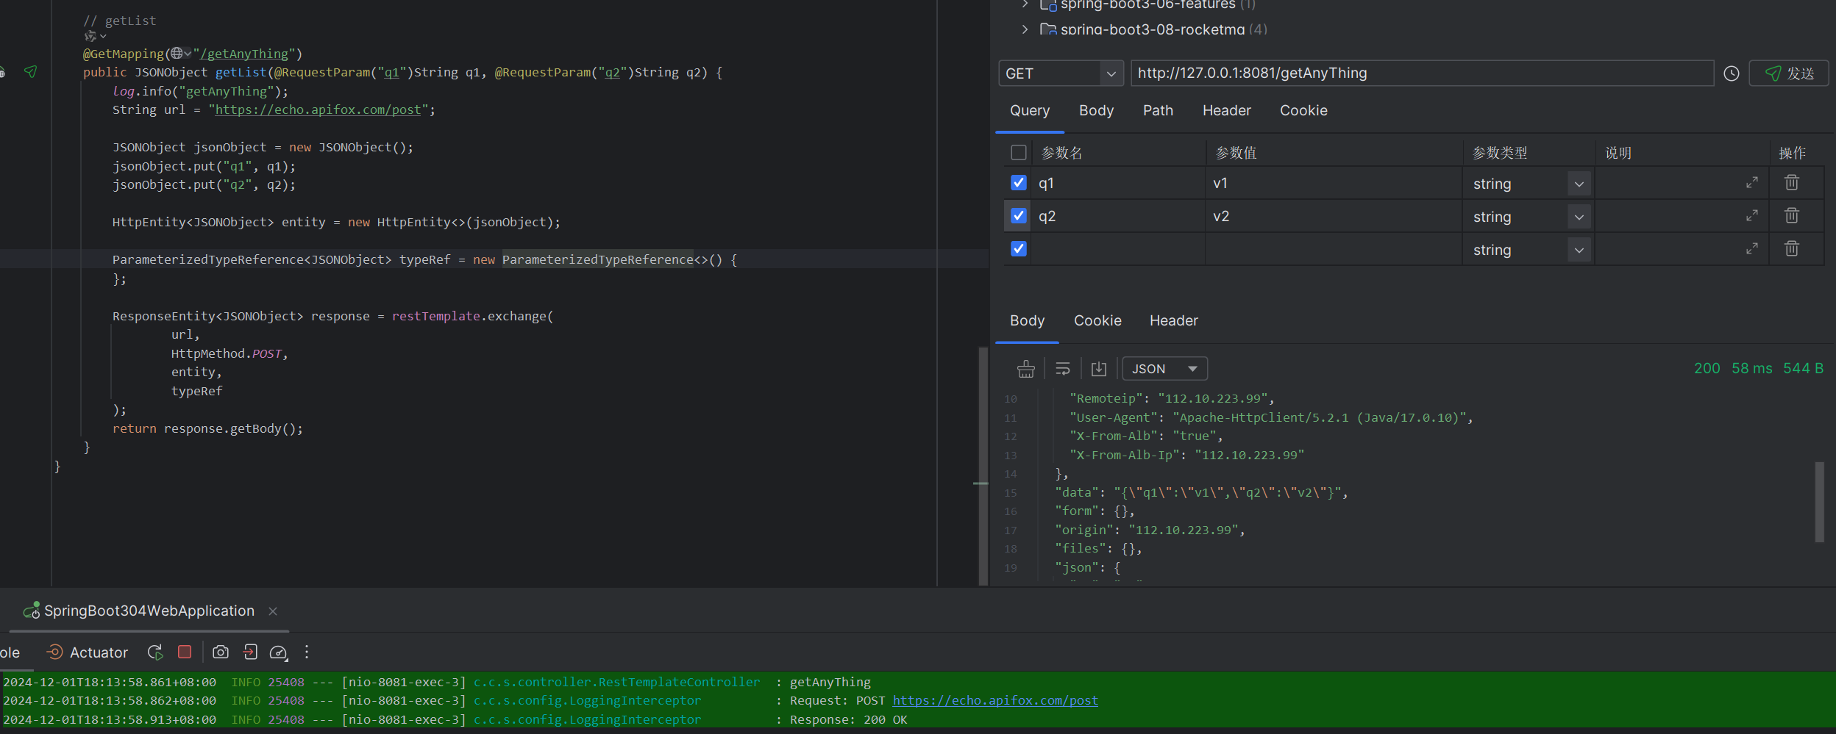Switch to the response Cookie tab

[x=1097, y=320]
